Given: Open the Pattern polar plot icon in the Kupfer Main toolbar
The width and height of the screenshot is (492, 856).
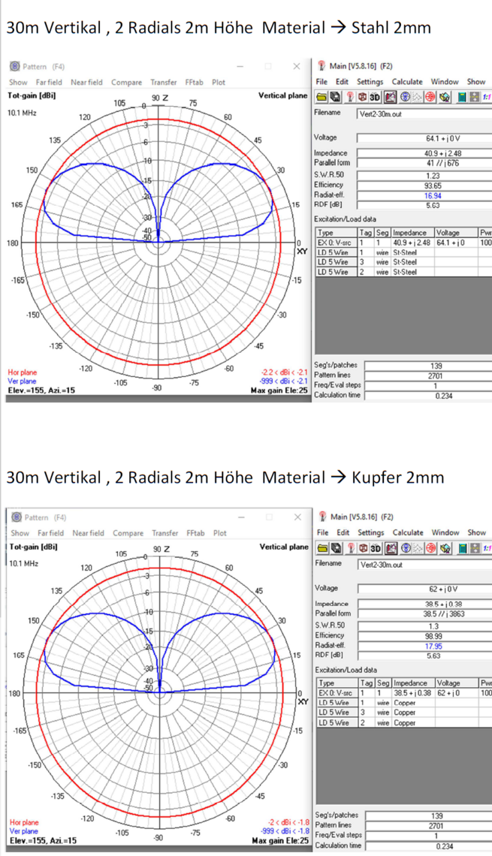Looking at the screenshot, I should coord(406,548).
